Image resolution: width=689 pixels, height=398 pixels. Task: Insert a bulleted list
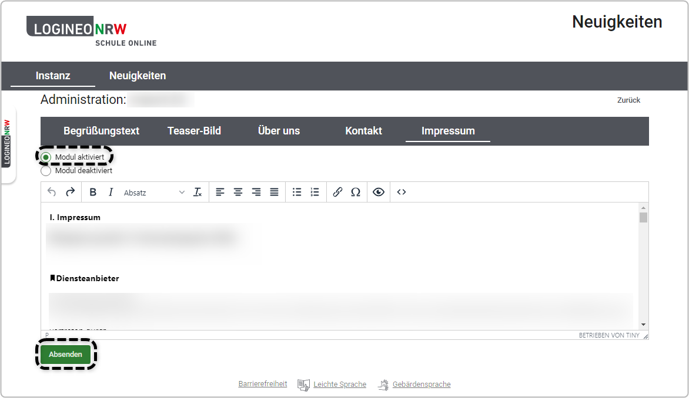pos(297,192)
